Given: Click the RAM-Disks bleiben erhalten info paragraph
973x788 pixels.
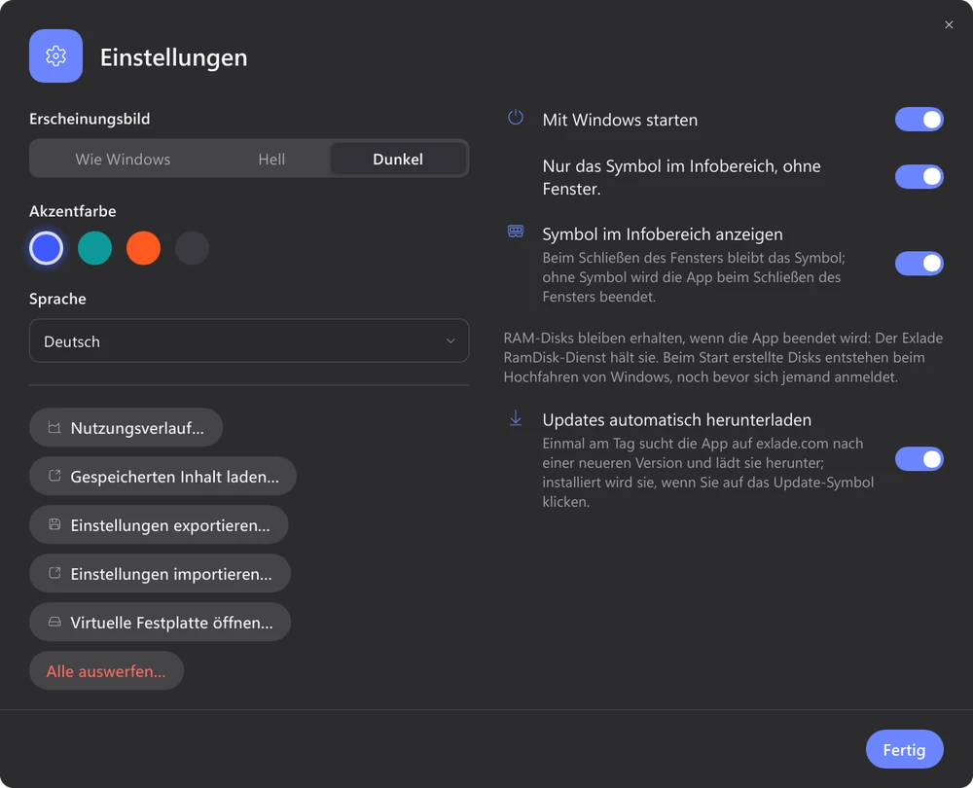Looking at the screenshot, I should [723, 357].
